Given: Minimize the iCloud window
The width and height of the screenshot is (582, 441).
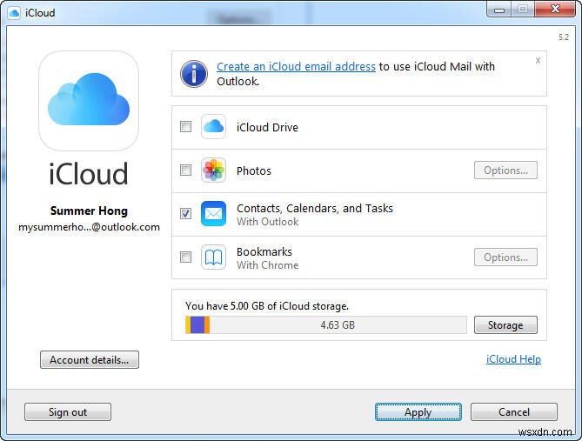Looking at the screenshot, I should tap(499, 10).
